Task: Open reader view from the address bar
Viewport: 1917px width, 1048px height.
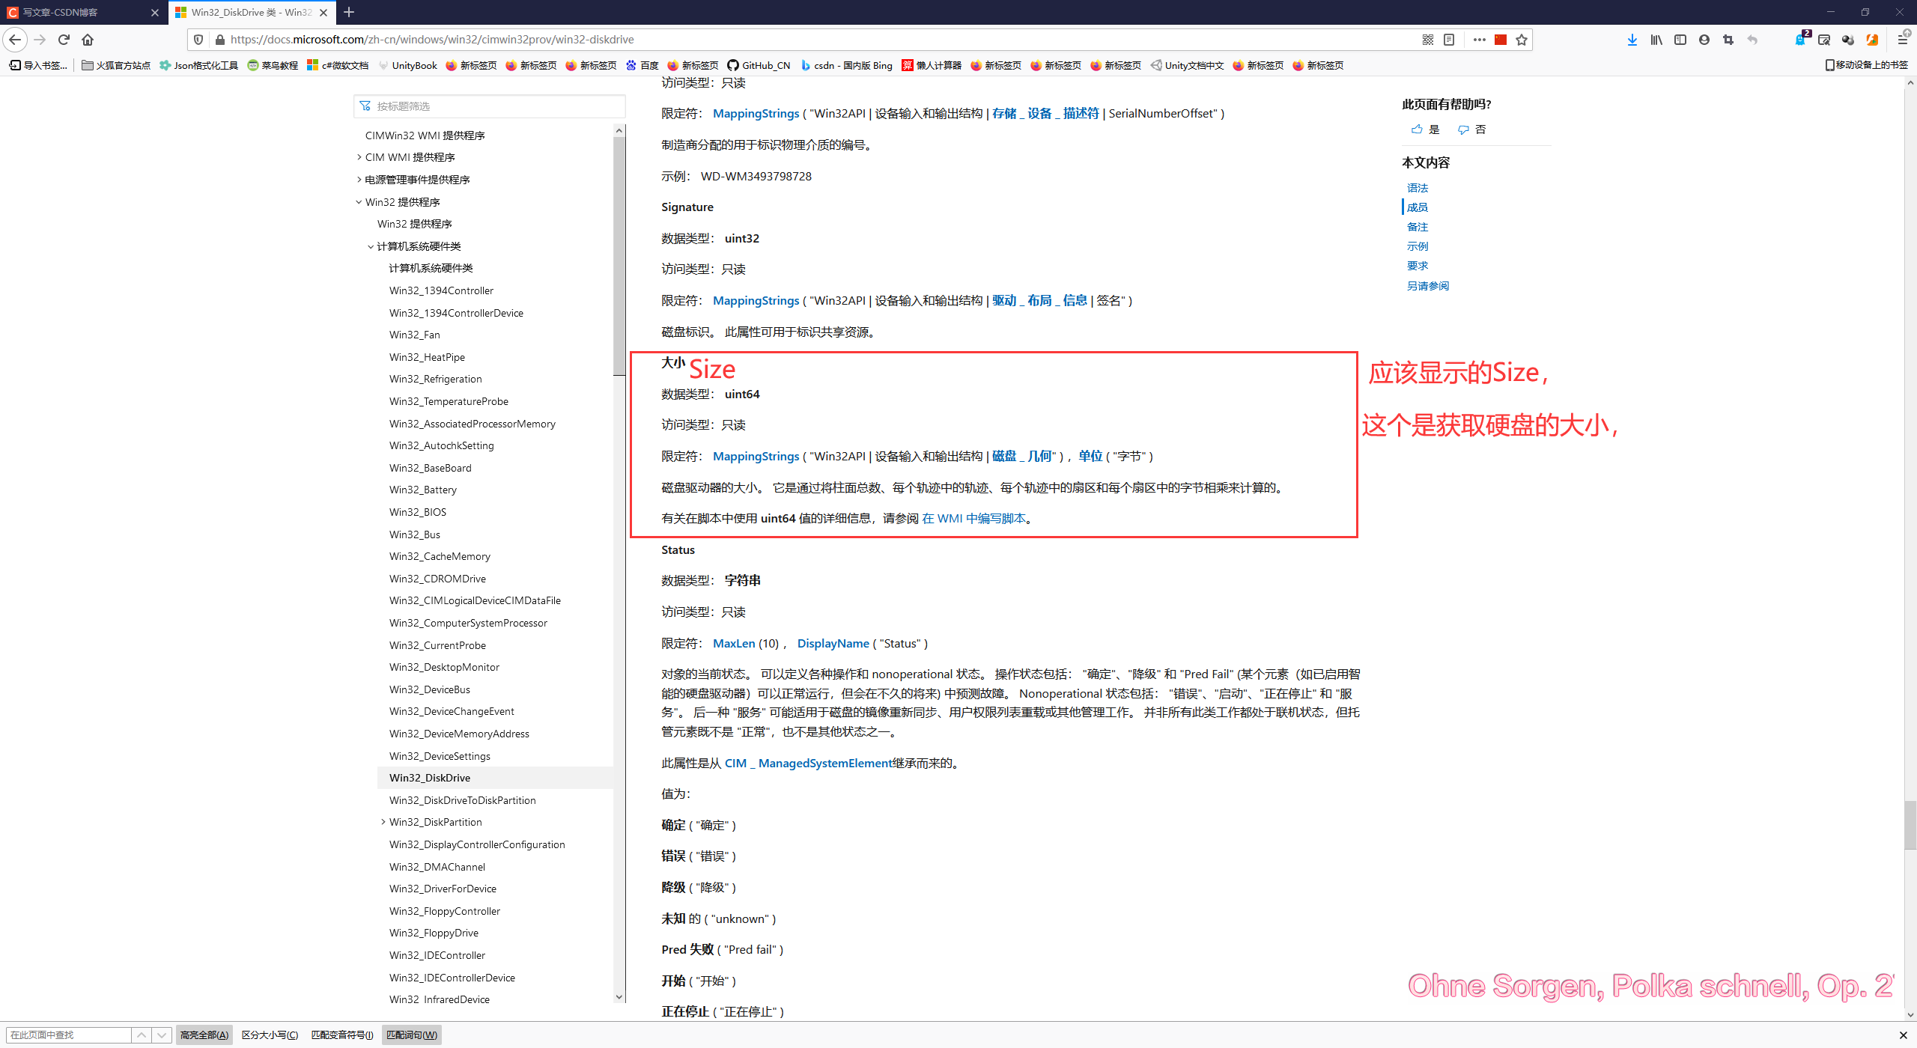Action: tap(1449, 40)
